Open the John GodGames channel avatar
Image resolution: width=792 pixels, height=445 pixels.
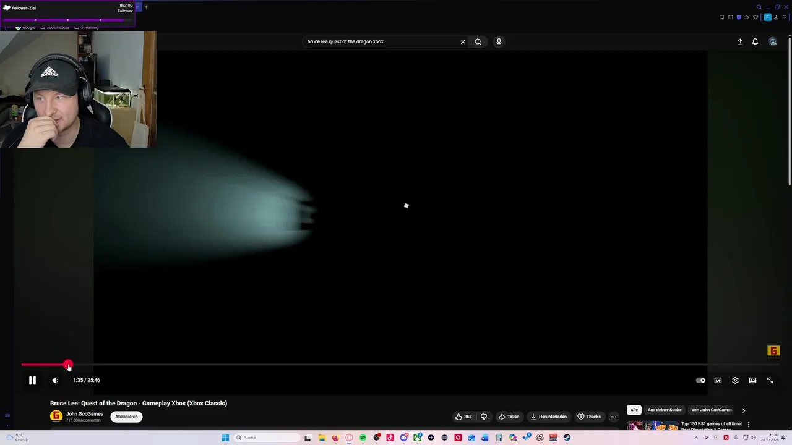(x=56, y=417)
